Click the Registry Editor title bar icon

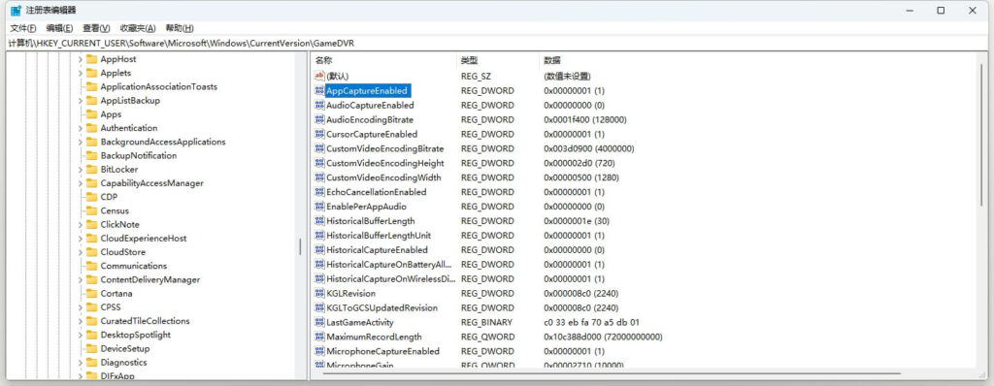pyautogui.click(x=16, y=10)
